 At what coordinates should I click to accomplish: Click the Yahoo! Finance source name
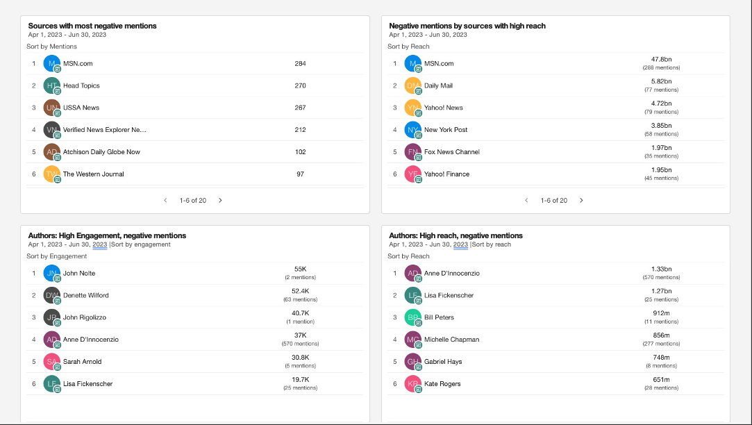pos(446,174)
